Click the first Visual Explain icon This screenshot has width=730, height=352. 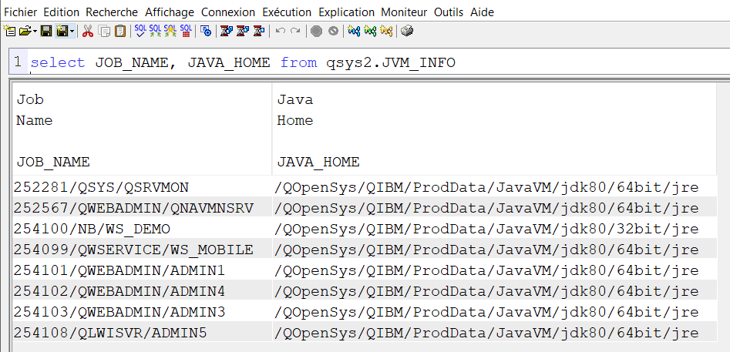click(354, 31)
